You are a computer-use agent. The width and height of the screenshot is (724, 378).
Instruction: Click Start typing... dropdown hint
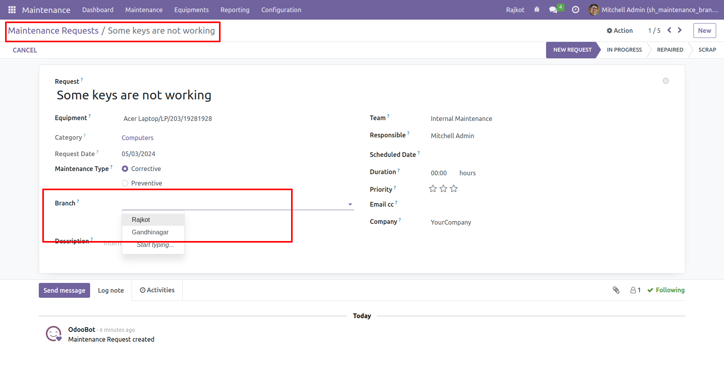(x=155, y=245)
